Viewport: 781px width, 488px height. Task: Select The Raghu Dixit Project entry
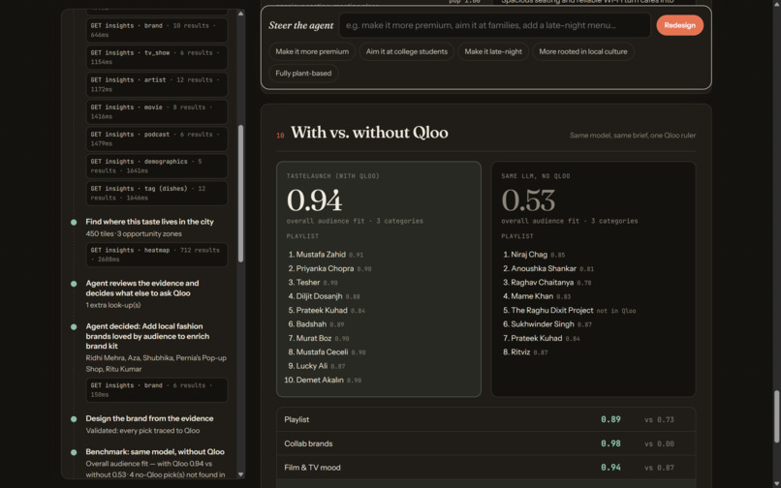point(552,310)
